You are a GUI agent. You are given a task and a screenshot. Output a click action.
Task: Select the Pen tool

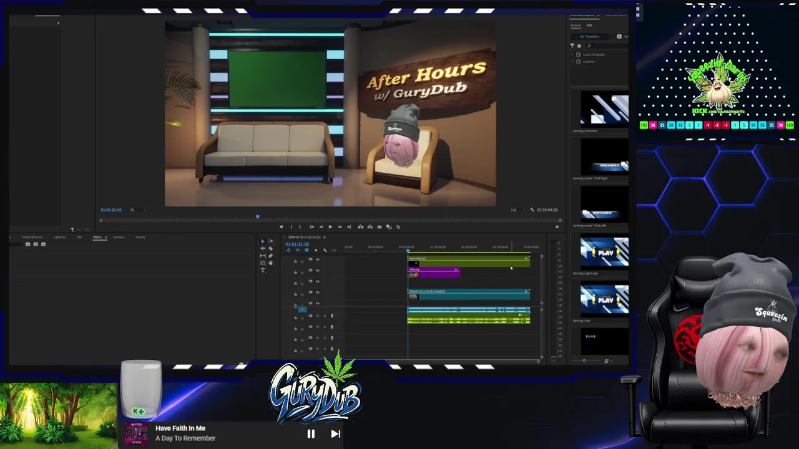270,256
